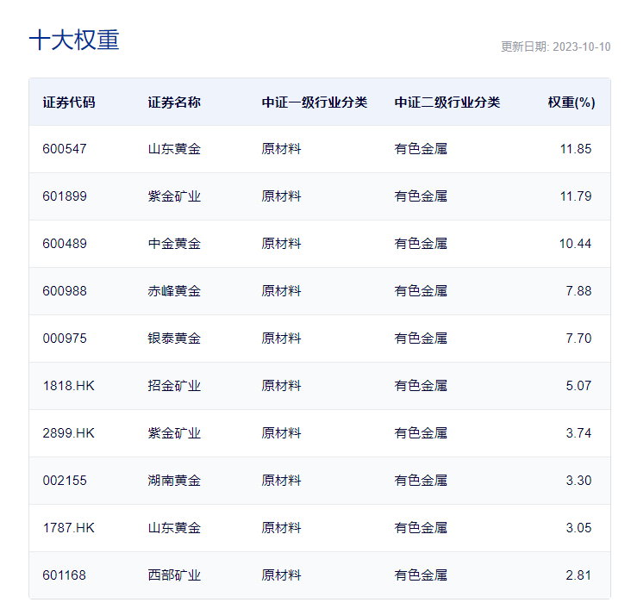Select the 招金矿业 security name

(x=174, y=386)
